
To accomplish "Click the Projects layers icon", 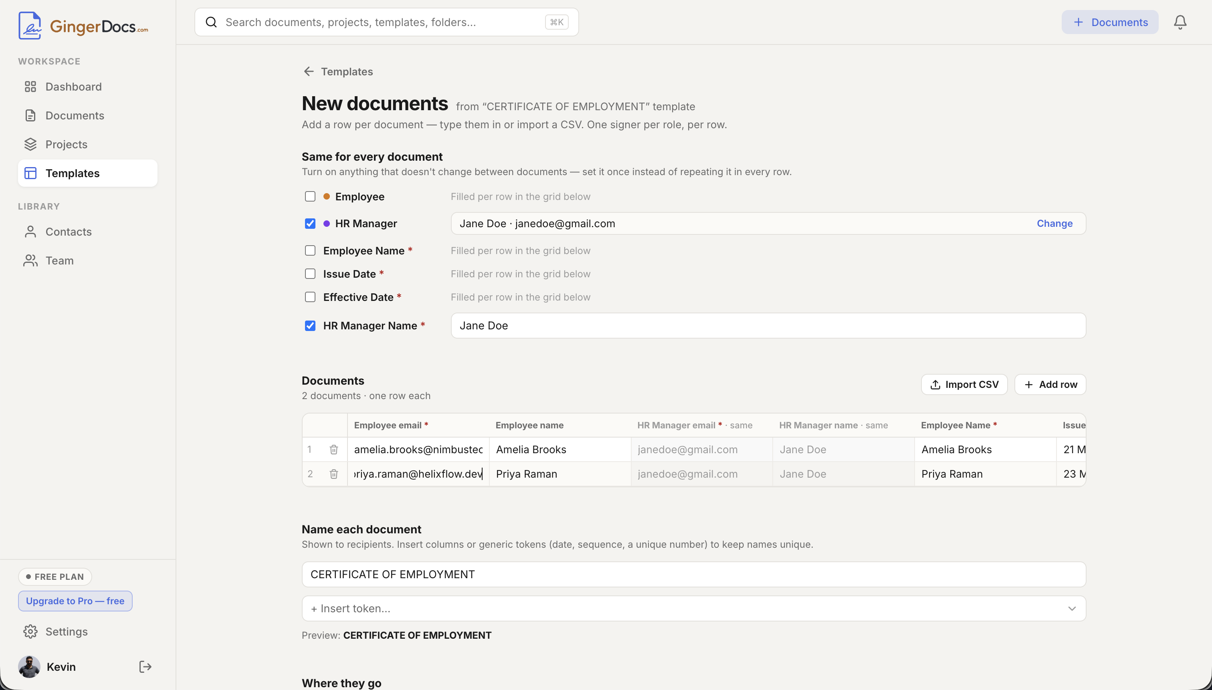I will click(30, 145).
